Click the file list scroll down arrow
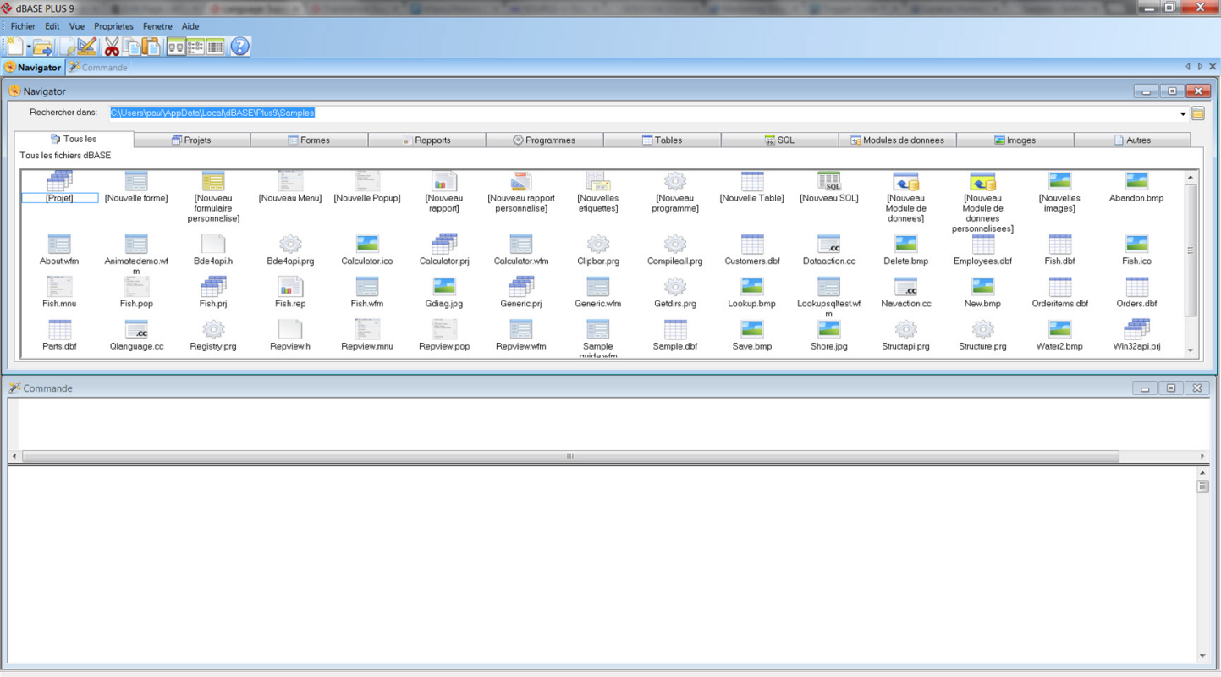 coord(1191,350)
